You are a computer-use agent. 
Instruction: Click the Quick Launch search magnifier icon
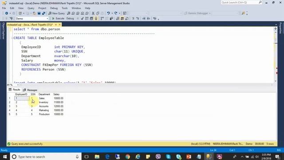pyautogui.click(x=260, y=2)
